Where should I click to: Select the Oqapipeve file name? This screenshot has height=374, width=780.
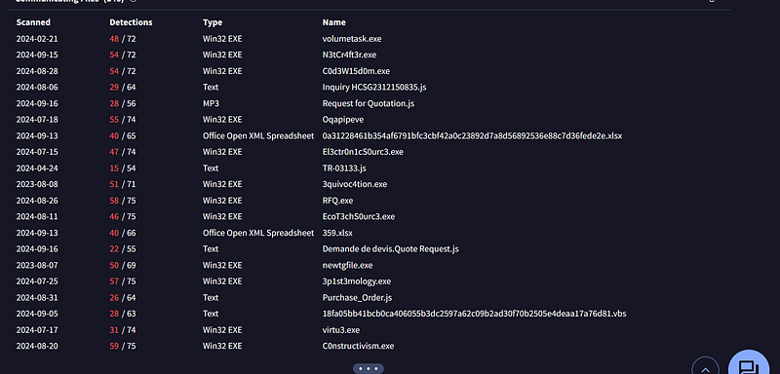click(342, 120)
